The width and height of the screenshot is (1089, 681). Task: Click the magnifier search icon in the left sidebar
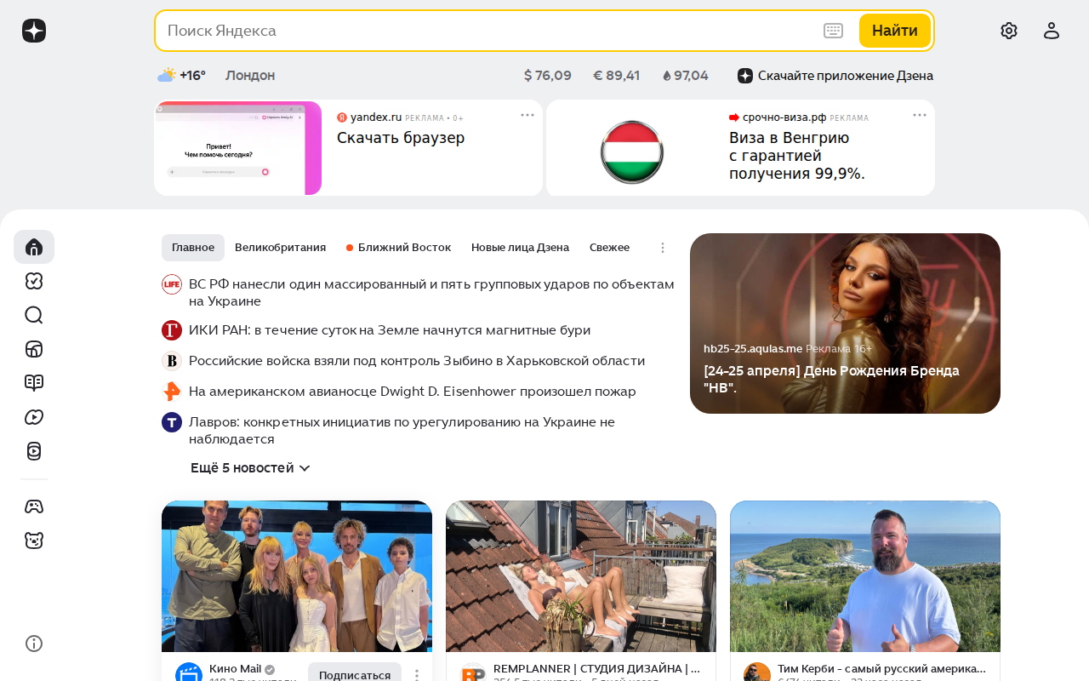[x=34, y=315]
